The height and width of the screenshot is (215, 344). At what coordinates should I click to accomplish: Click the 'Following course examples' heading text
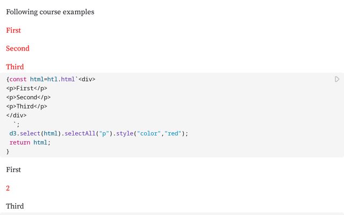coord(50,12)
